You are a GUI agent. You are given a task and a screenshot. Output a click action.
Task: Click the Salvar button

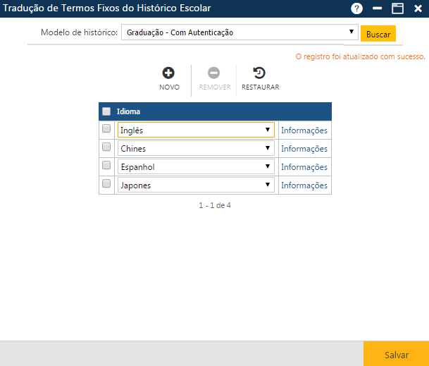pos(396,354)
